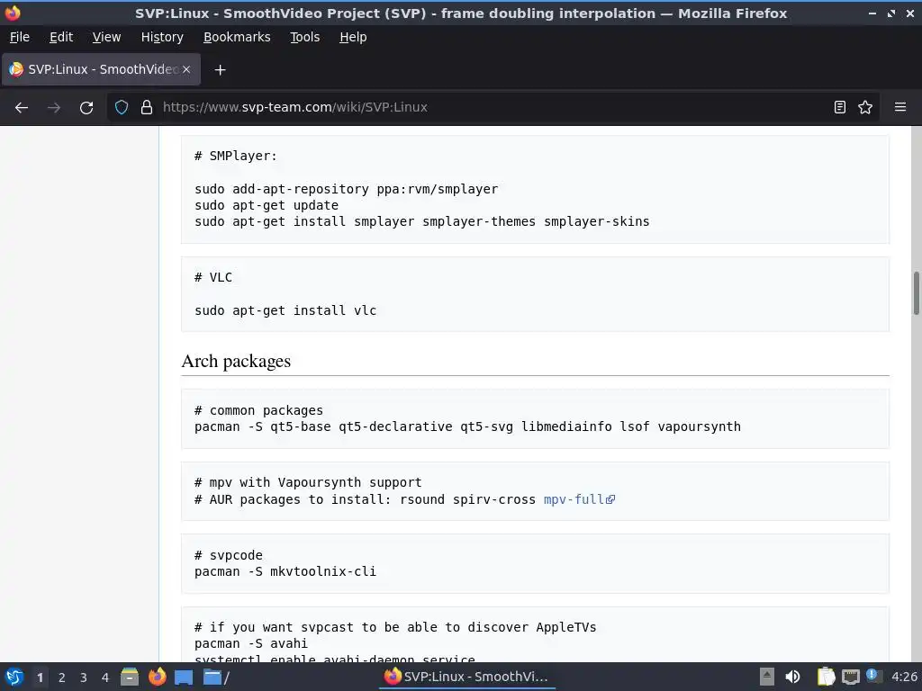Click the show desktop taskbar icon
Image resolution: width=922 pixels, height=691 pixels.
click(x=184, y=677)
